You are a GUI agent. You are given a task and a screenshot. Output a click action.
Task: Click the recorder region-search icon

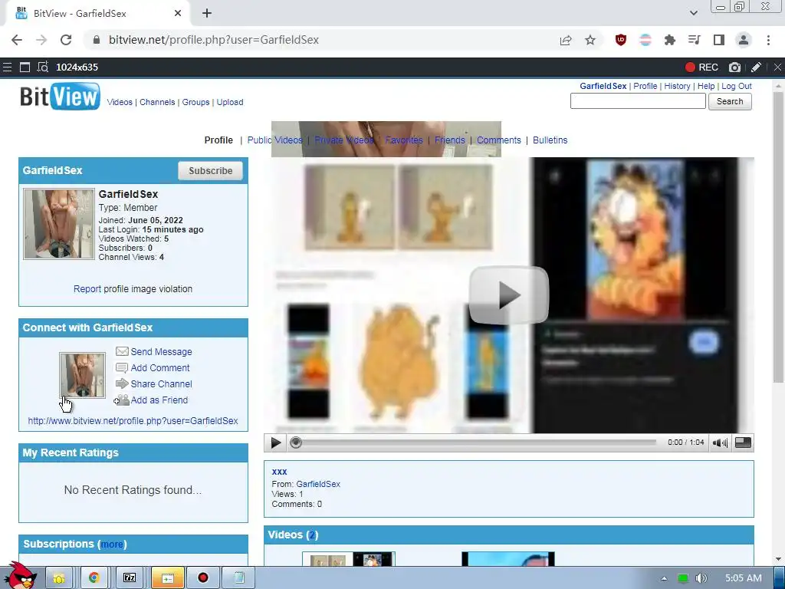(x=43, y=67)
